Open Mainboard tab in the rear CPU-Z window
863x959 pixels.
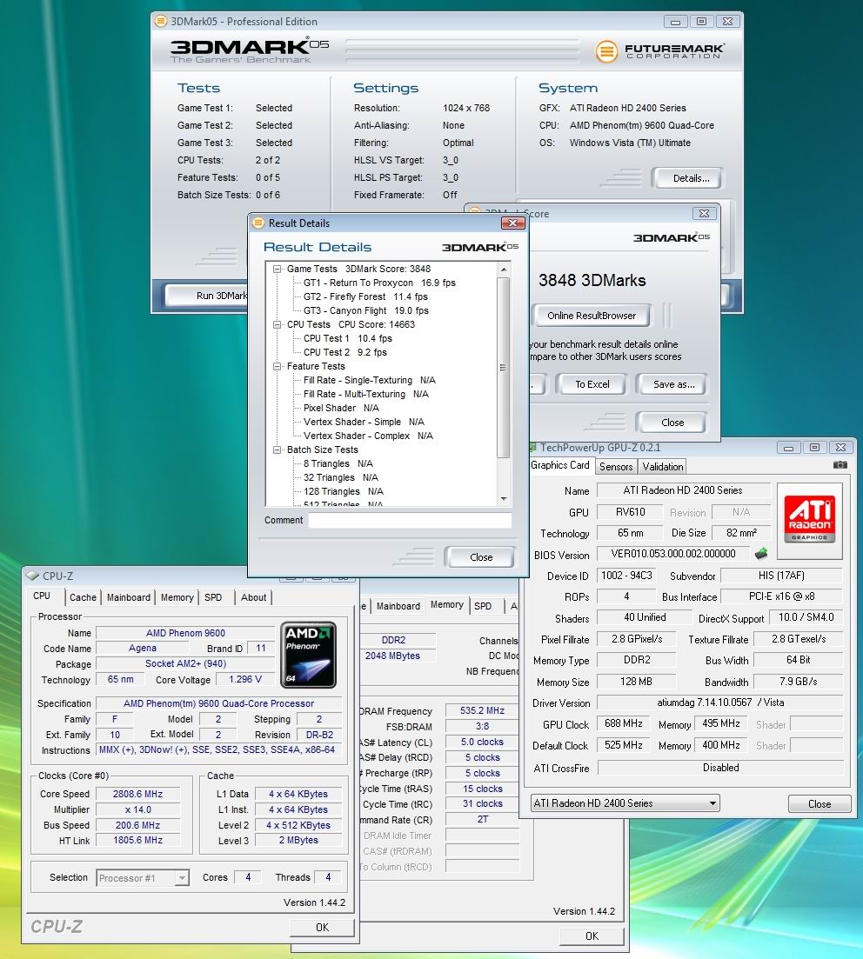click(398, 606)
